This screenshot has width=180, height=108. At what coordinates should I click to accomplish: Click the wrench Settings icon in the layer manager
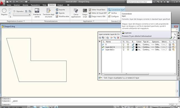(174, 38)
